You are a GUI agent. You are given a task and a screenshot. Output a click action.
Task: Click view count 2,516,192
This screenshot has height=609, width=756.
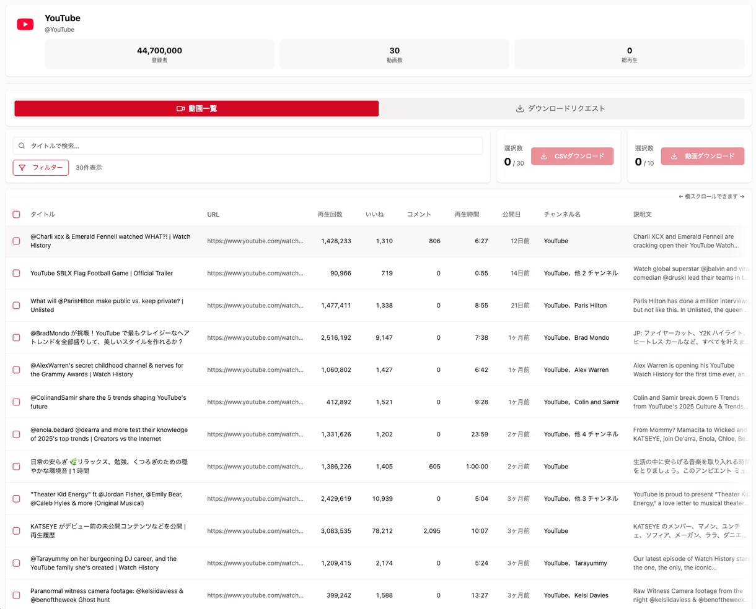(x=336, y=338)
